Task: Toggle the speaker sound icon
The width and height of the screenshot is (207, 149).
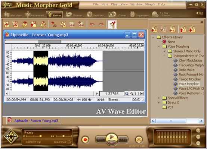Action: (x=200, y=13)
